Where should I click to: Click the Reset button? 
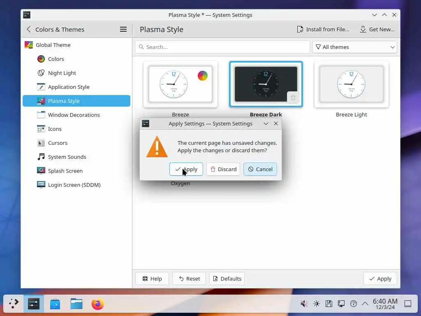[x=189, y=279]
